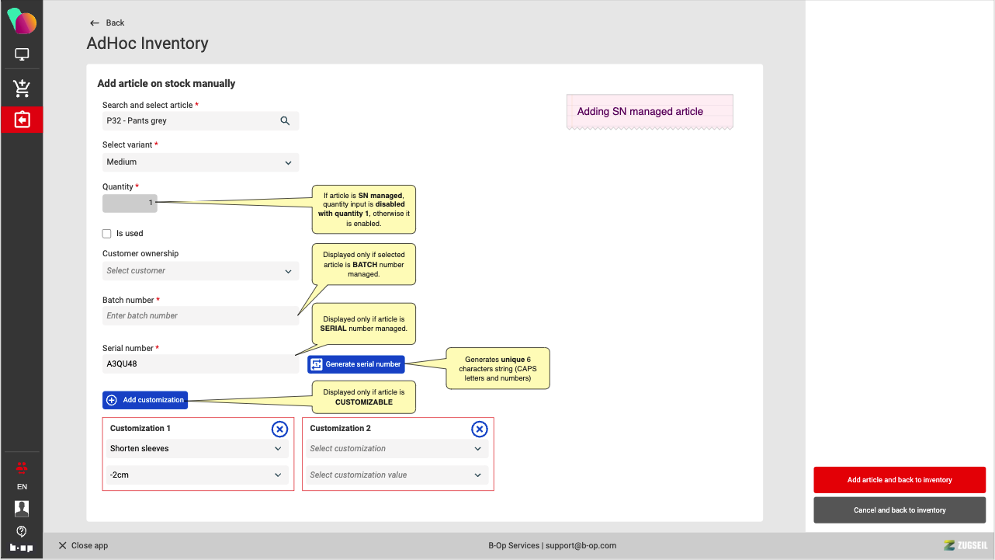
Task: Click the help question mark icon
Action: pyautogui.click(x=22, y=531)
